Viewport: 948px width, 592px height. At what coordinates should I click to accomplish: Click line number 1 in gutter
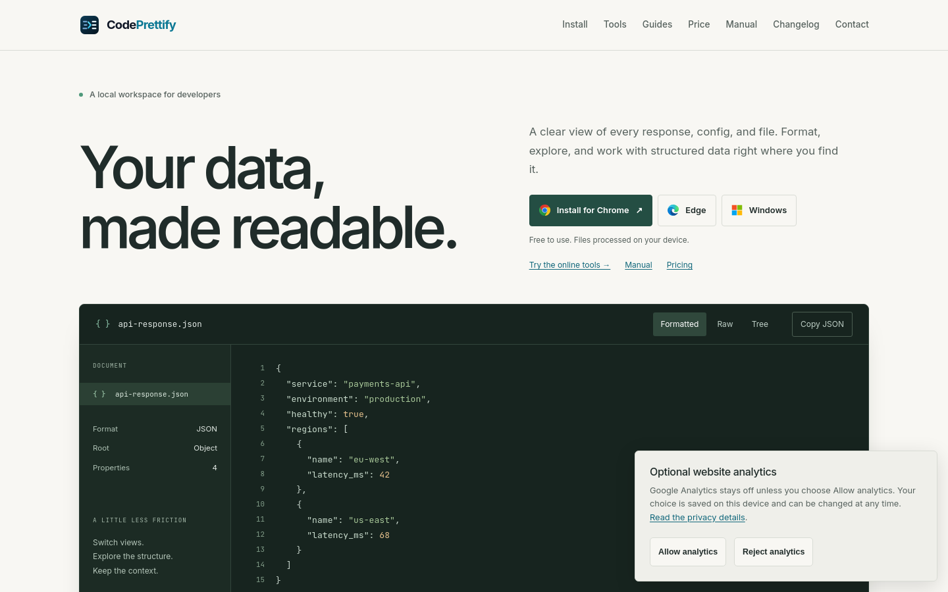point(262,368)
